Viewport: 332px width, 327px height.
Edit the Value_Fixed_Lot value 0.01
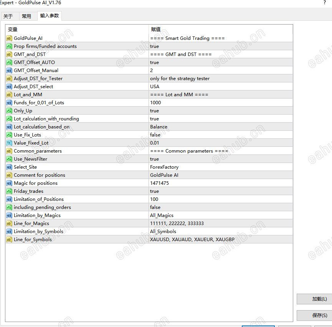pyautogui.click(x=220, y=143)
